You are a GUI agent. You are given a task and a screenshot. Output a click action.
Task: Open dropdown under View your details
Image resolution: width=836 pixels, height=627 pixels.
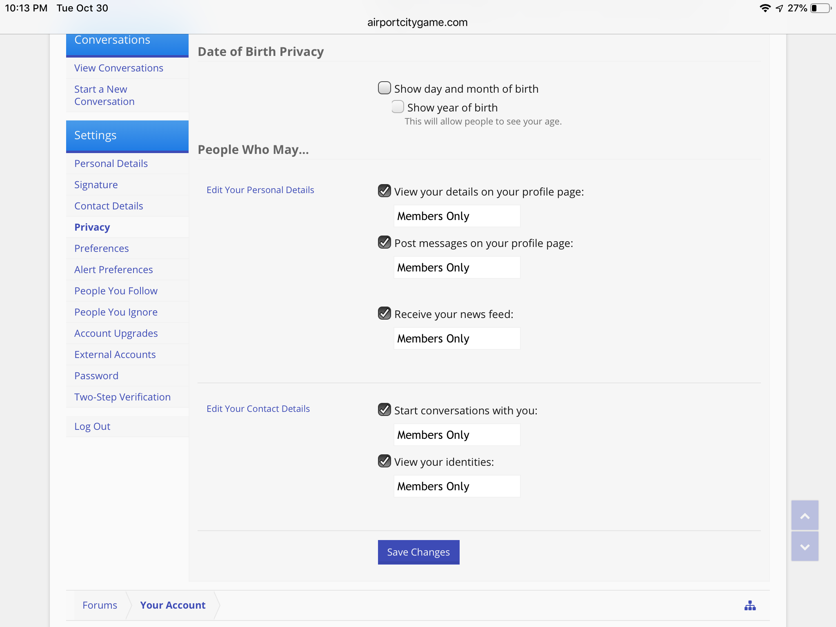[x=457, y=216]
